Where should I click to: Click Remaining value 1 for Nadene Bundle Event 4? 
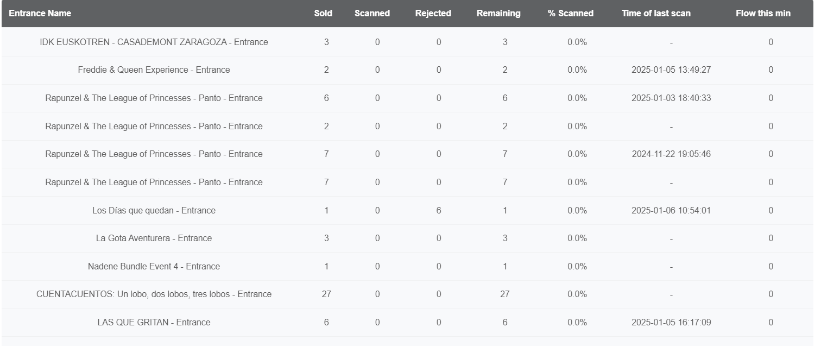[x=505, y=266]
